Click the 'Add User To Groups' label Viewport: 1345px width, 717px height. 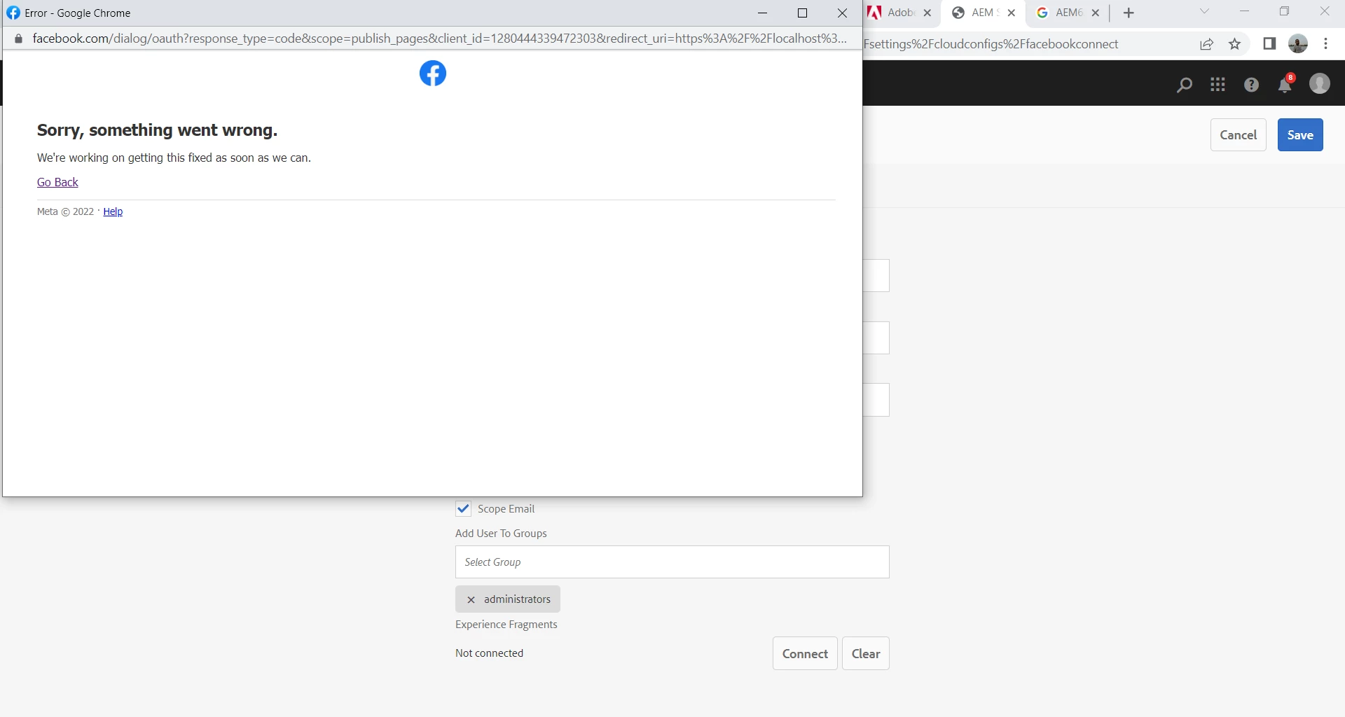click(x=501, y=534)
